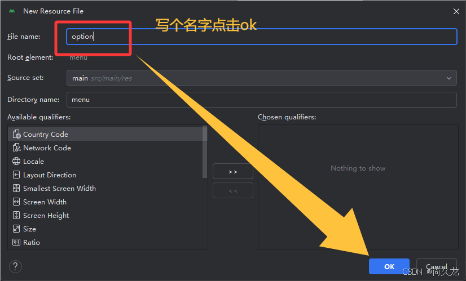Select Locale in available qualifiers
This screenshot has width=466, height=281.
pyautogui.click(x=105, y=161)
